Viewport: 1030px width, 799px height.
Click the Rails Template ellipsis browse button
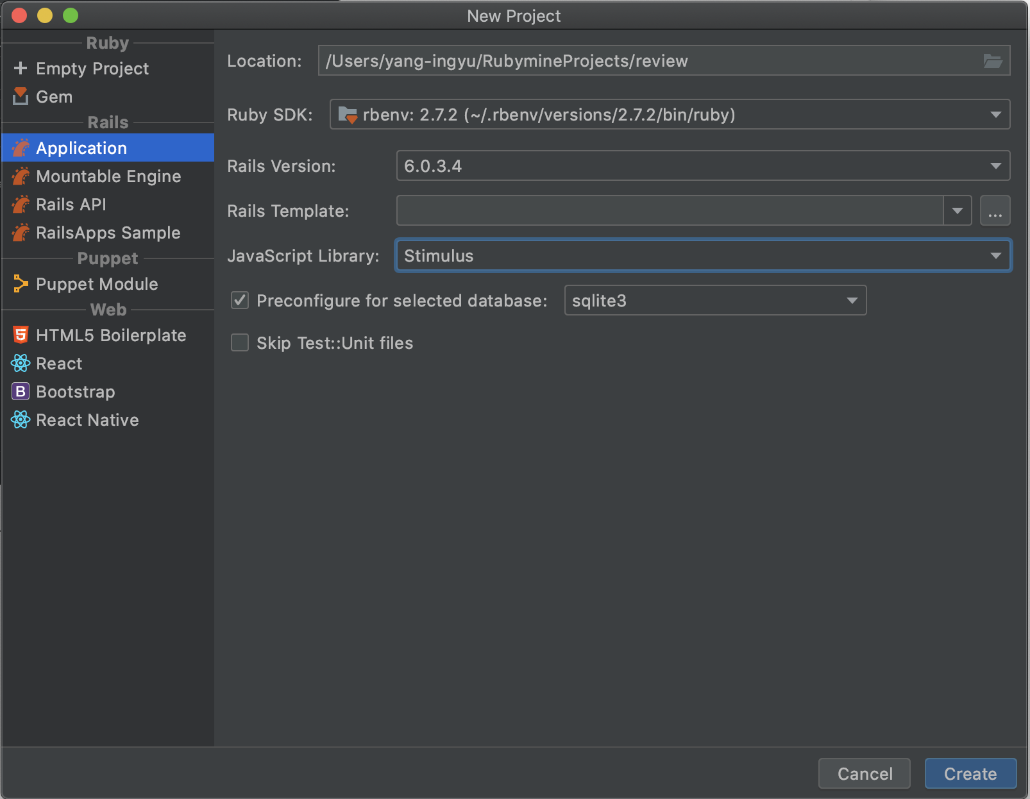995,210
